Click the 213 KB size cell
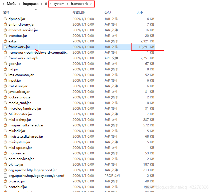This screenshot has width=211, height=192. [149, 170]
